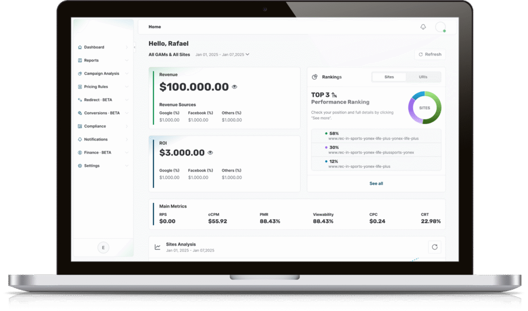528x311 pixels.
Task: Click the Rankings pie chart icon
Action: click(x=315, y=77)
